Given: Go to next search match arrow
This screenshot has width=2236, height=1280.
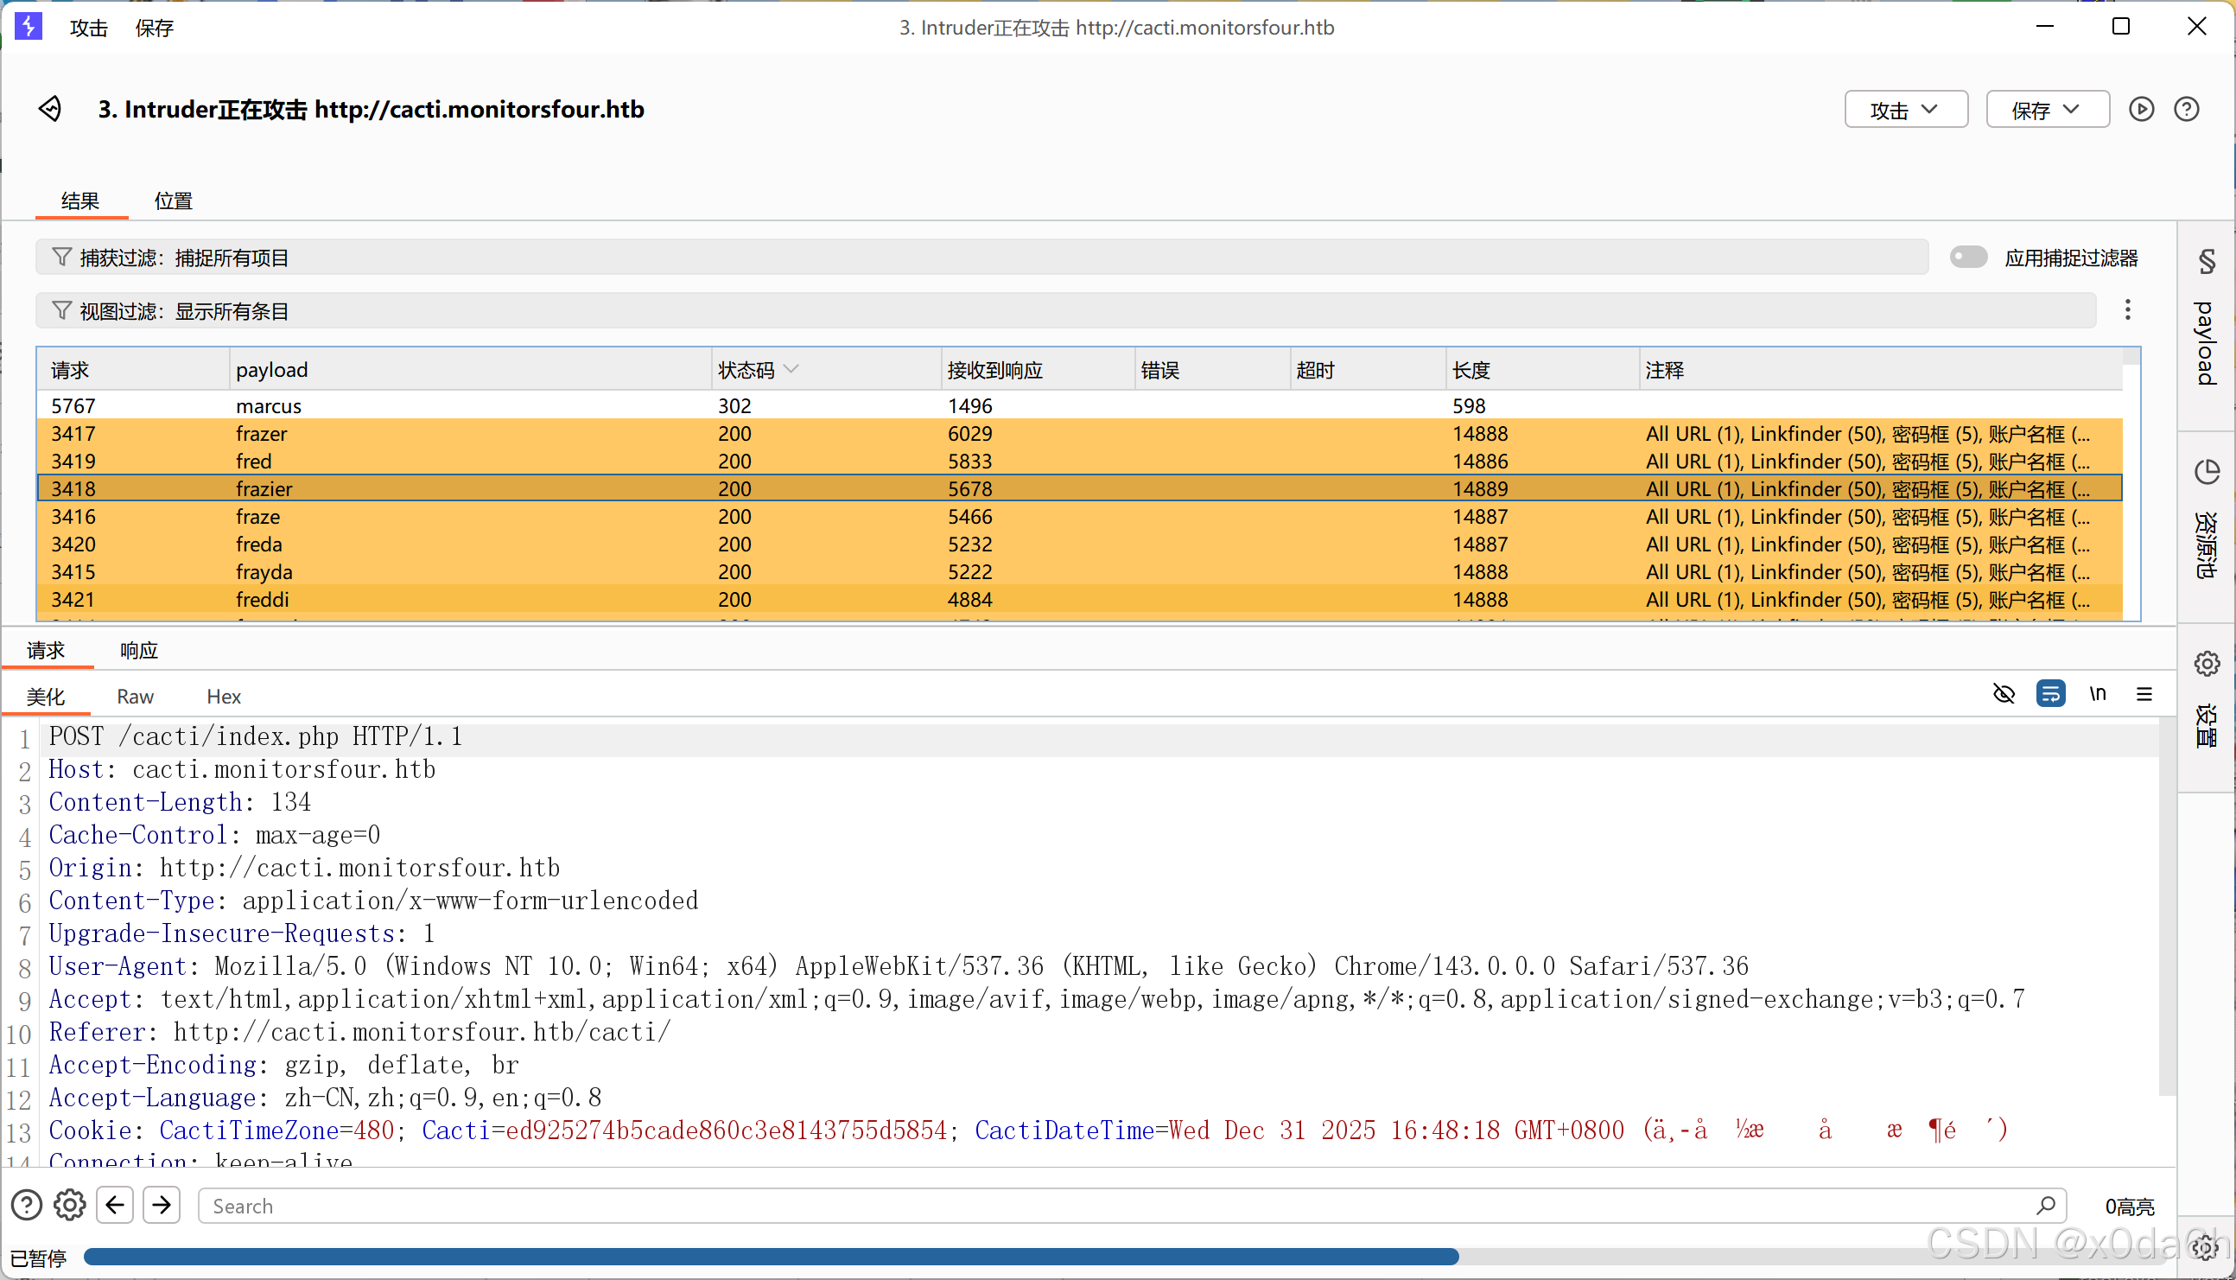Looking at the screenshot, I should [x=162, y=1206].
